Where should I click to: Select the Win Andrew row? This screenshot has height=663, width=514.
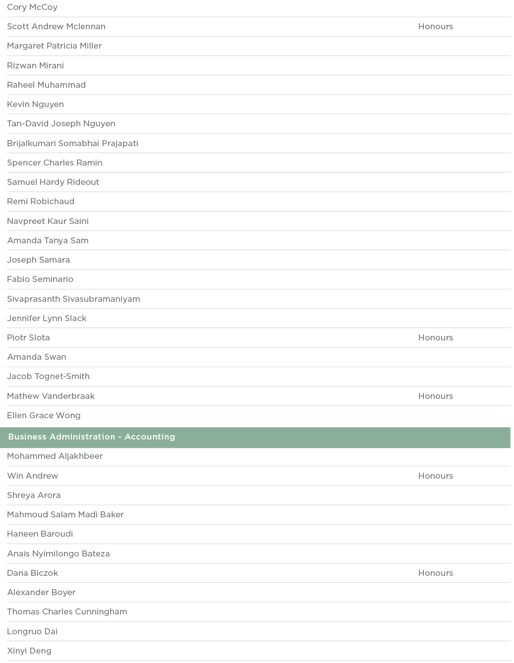[x=32, y=476]
